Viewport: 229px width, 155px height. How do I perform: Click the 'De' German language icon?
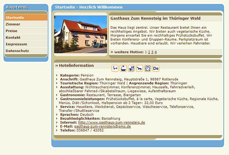[x=156, y=68]
